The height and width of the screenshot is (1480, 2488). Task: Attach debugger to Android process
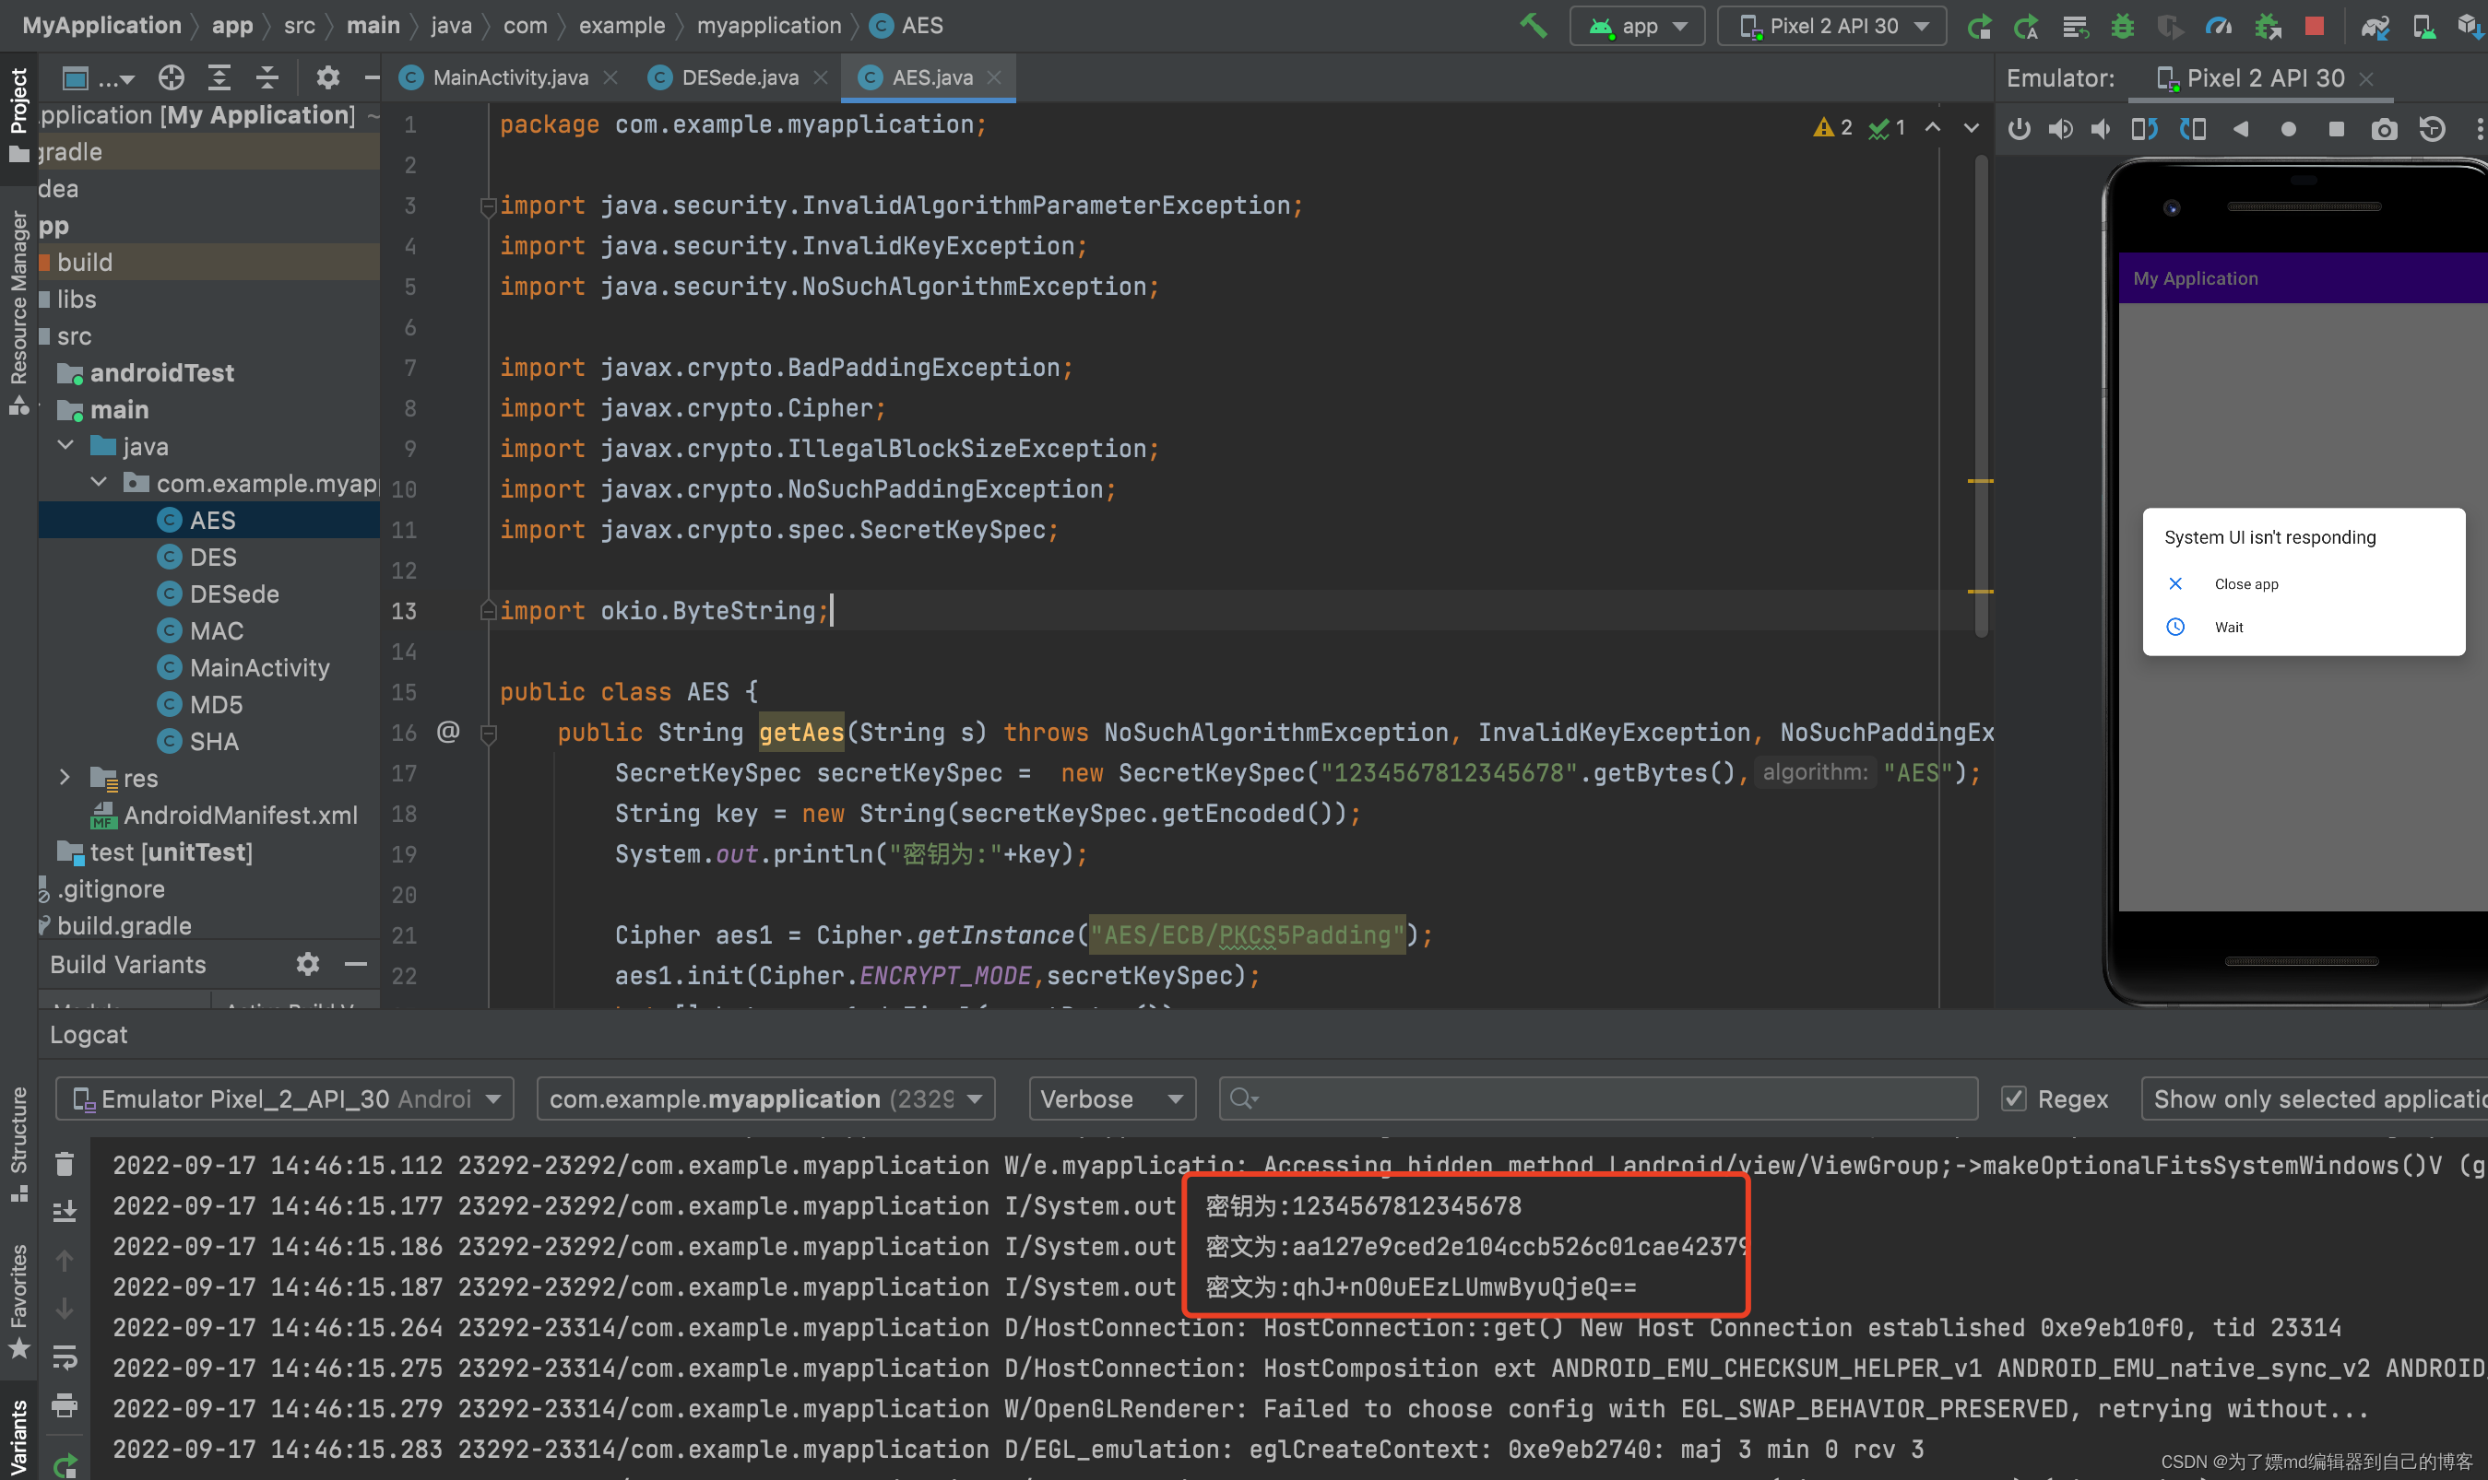[x=2268, y=26]
